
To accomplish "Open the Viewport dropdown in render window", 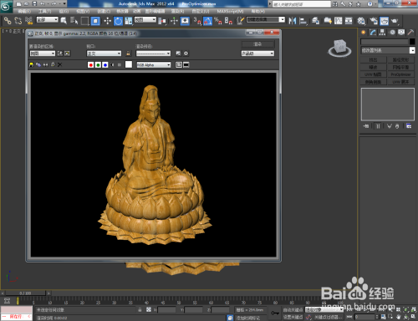I will tap(104, 53).
